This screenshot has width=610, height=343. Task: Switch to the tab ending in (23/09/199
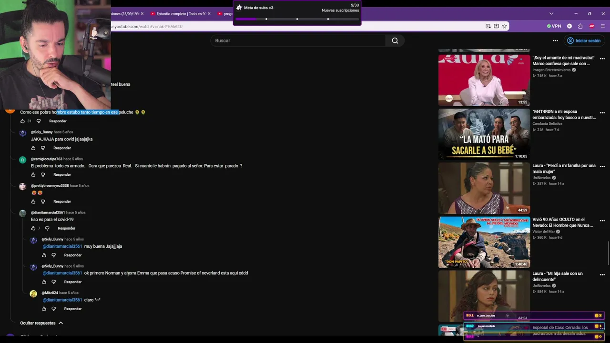[125, 14]
